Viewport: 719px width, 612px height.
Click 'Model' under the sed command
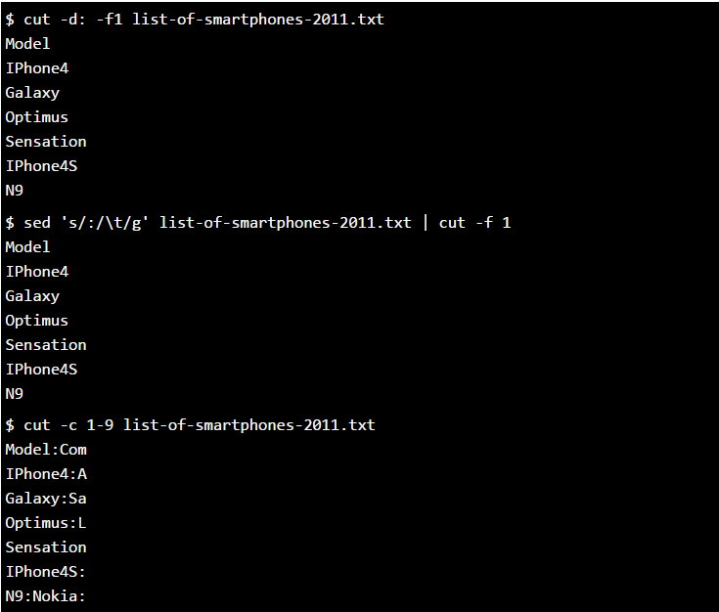27,247
